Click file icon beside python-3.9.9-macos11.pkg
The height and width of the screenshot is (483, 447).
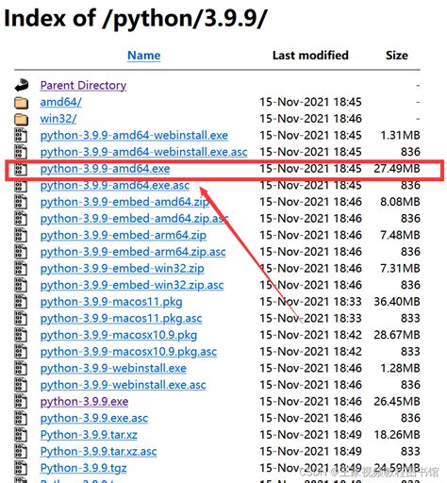[x=21, y=302]
